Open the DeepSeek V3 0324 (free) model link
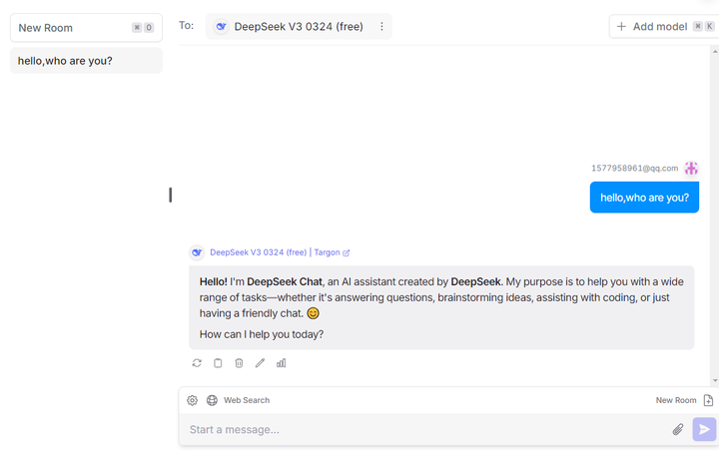 [259, 252]
